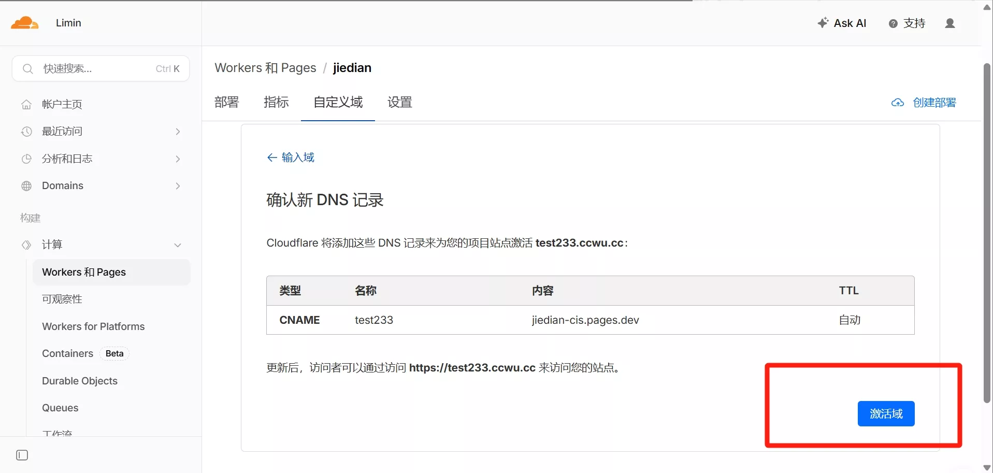993x473 pixels.
Task: Open Durable Objects sidebar item
Action: [80, 381]
